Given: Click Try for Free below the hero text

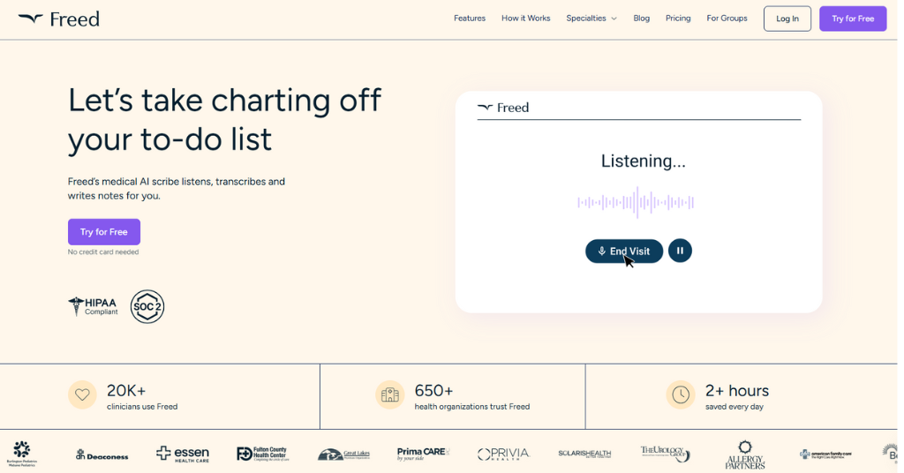Looking at the screenshot, I should pyautogui.click(x=104, y=231).
